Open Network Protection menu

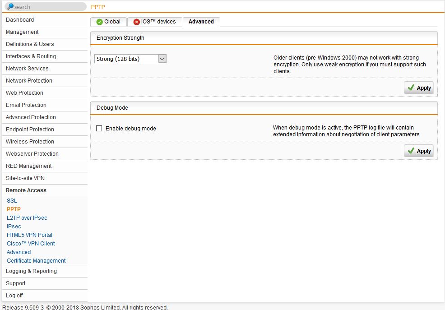click(45, 81)
